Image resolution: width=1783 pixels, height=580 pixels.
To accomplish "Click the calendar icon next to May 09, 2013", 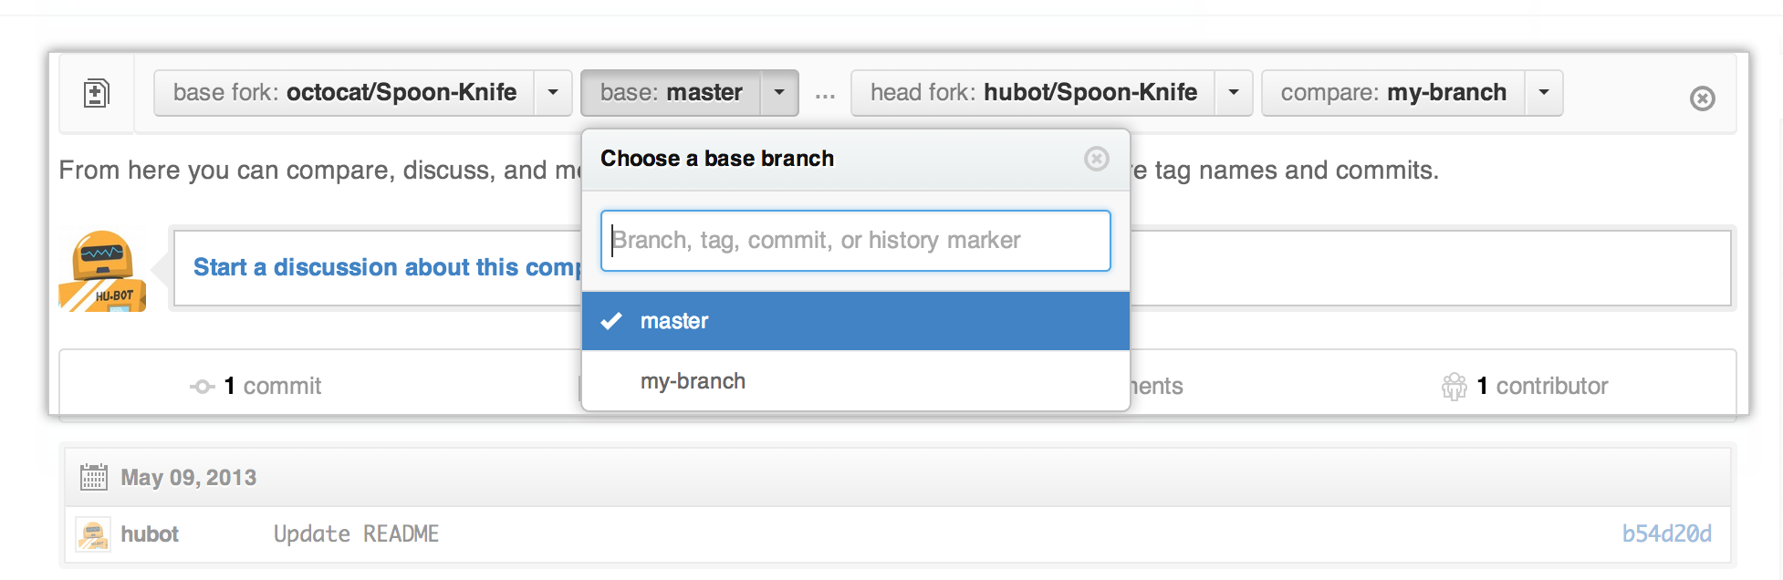I will 93,477.
